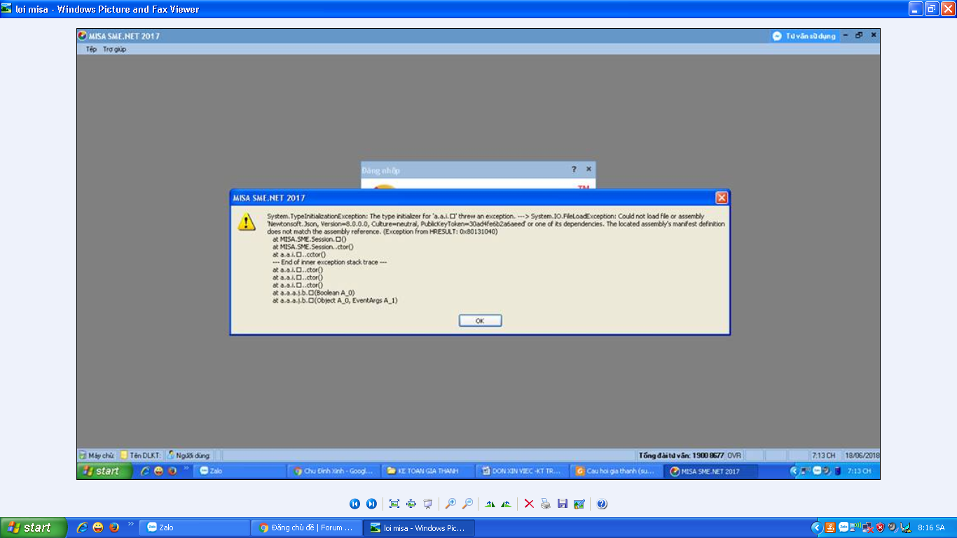Viewport: 957px width, 538px height.
Task: Zoom out with the magnifier minus icon
Action: point(467,504)
